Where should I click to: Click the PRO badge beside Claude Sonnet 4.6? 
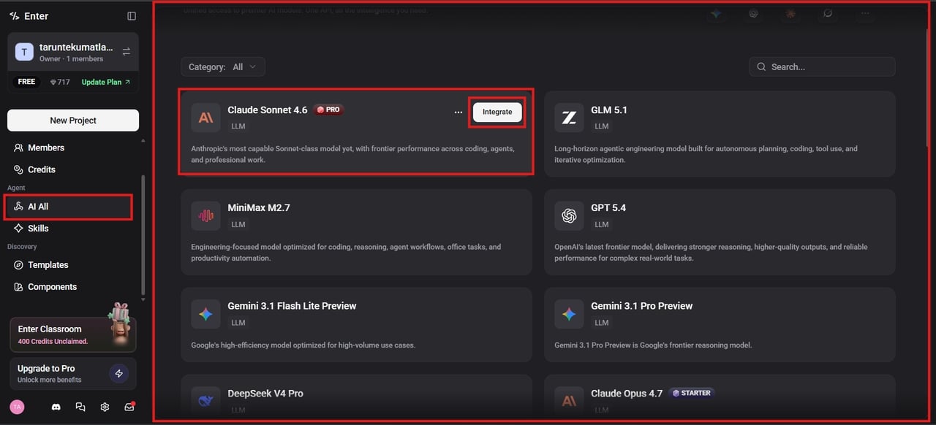click(328, 110)
